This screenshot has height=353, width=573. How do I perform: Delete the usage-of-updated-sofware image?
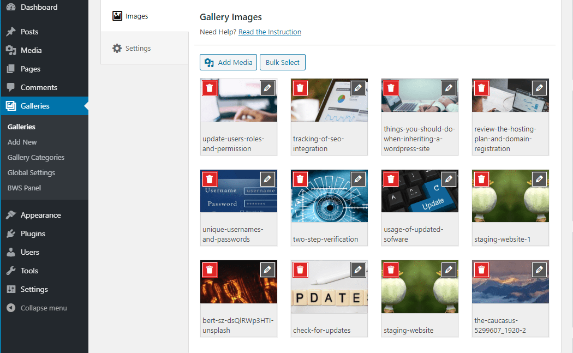point(391,178)
